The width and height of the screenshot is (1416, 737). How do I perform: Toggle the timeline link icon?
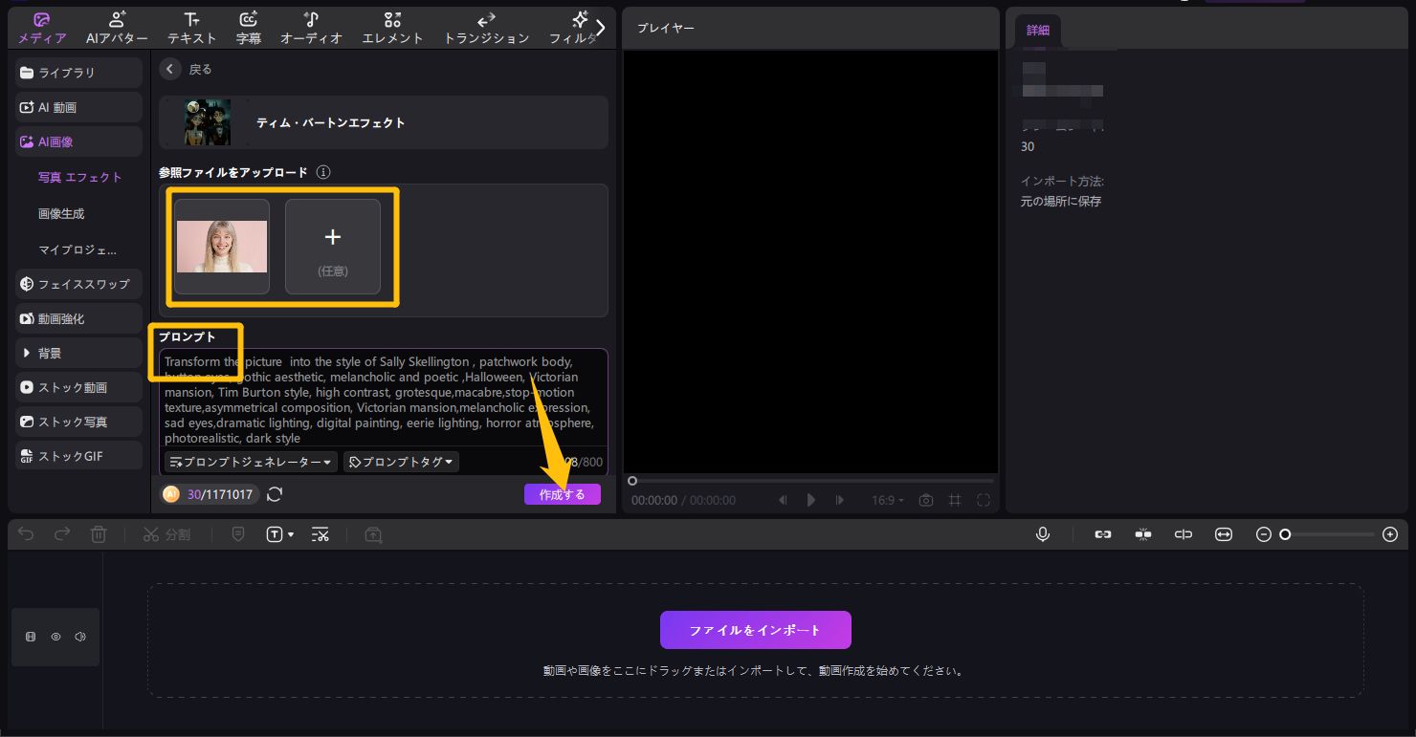tap(1103, 534)
